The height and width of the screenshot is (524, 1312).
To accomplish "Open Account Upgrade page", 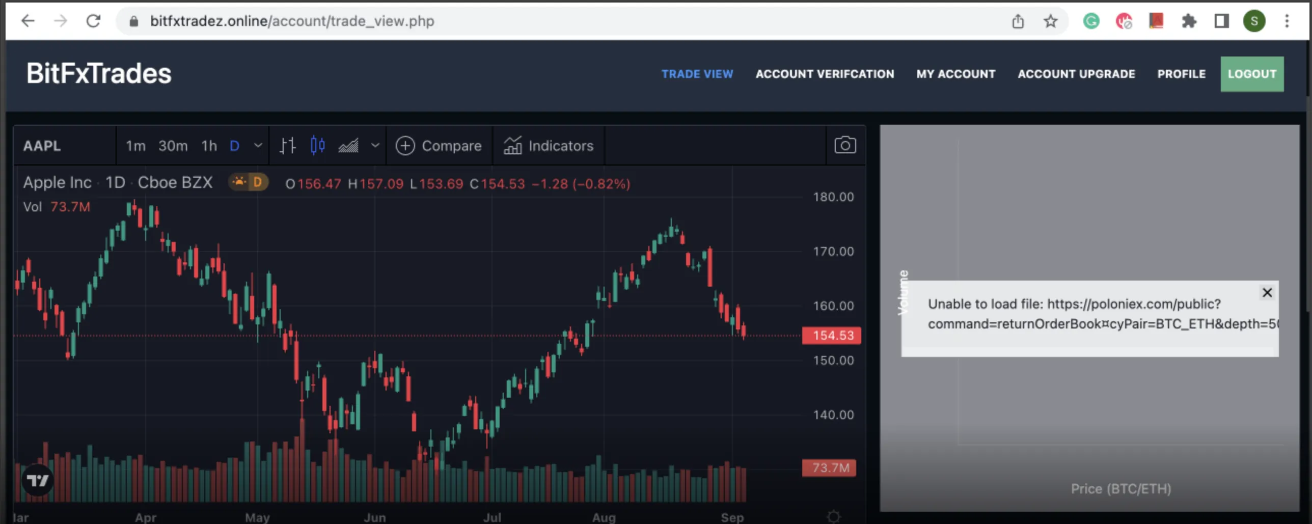I will tap(1076, 74).
